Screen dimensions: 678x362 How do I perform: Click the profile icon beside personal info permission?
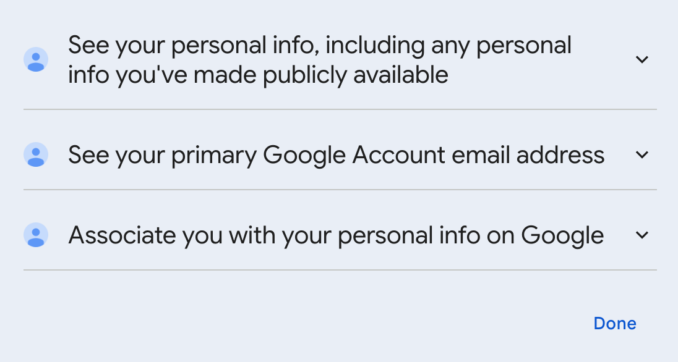(x=36, y=60)
